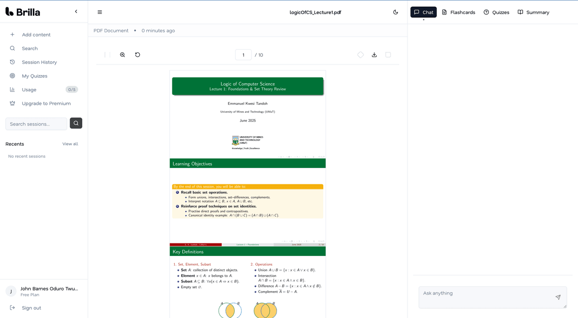
Task: Zoom in the PDF with magnifier icon
Action: coord(122,55)
